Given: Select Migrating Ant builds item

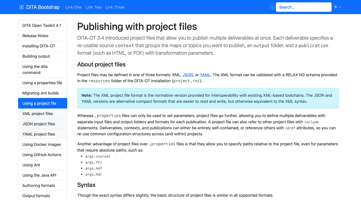Looking at the screenshot, I should pos(40,93).
